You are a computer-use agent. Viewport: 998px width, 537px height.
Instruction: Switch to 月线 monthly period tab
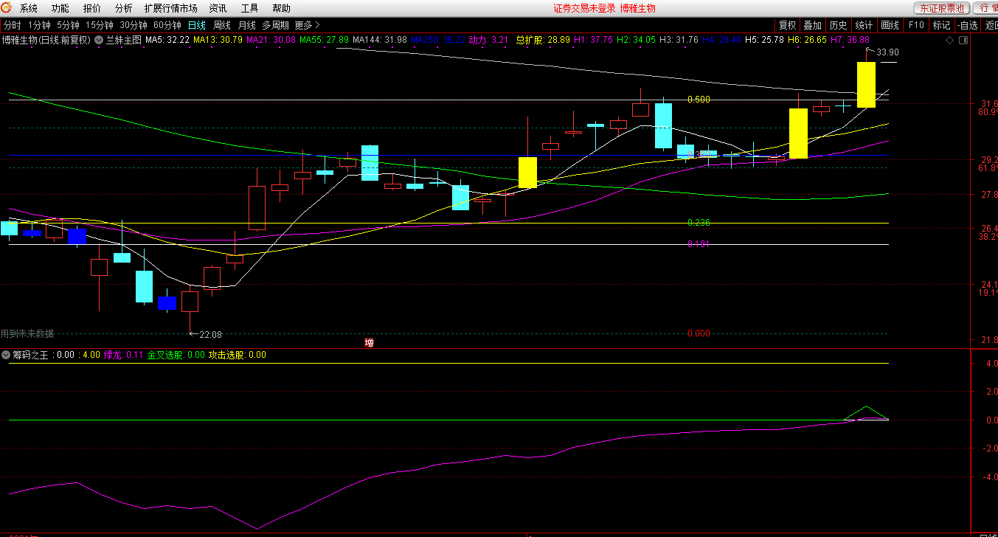247,25
